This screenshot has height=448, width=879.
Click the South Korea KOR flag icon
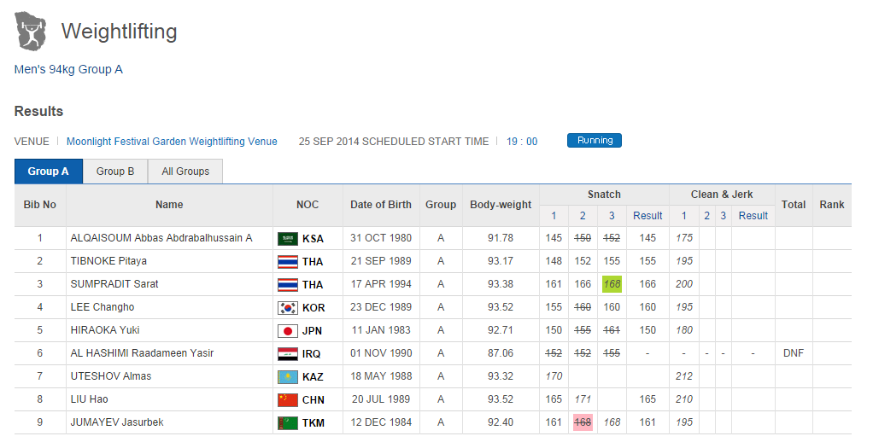click(x=287, y=307)
